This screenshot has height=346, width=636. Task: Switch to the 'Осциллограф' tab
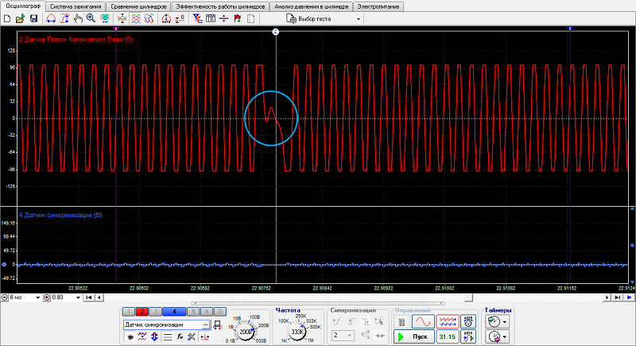pyautogui.click(x=23, y=6)
